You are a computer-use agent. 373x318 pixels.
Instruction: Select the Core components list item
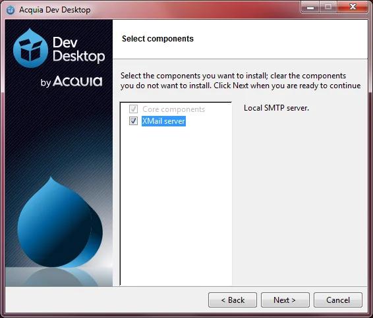coord(174,109)
